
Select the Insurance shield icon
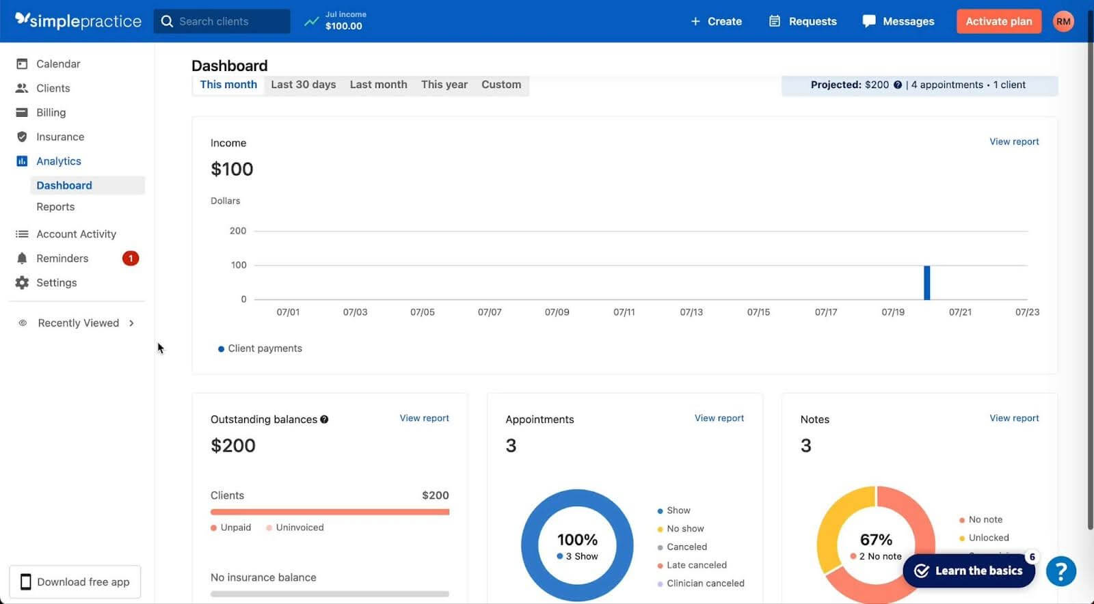[22, 137]
